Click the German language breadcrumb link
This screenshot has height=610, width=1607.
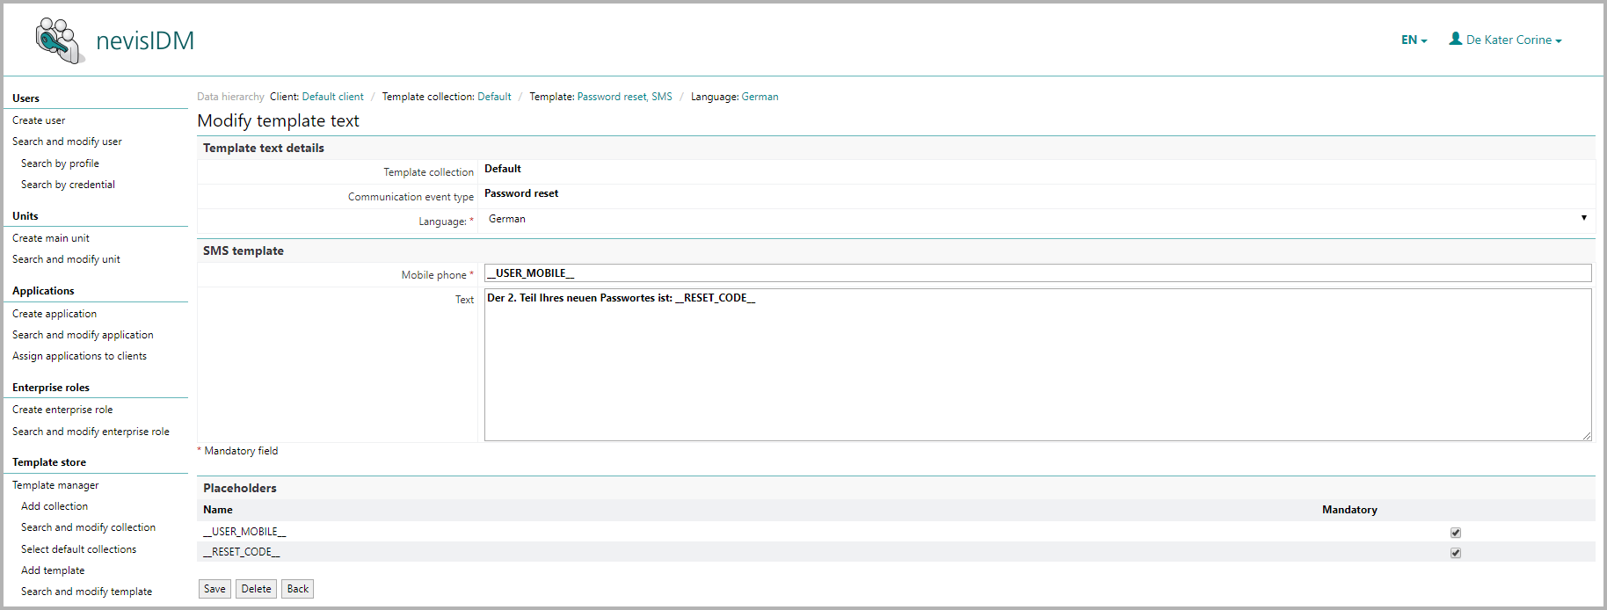pos(760,97)
